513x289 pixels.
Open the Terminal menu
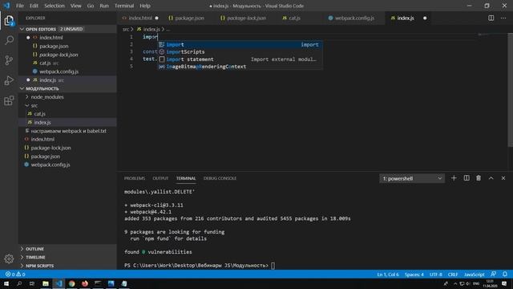click(124, 6)
